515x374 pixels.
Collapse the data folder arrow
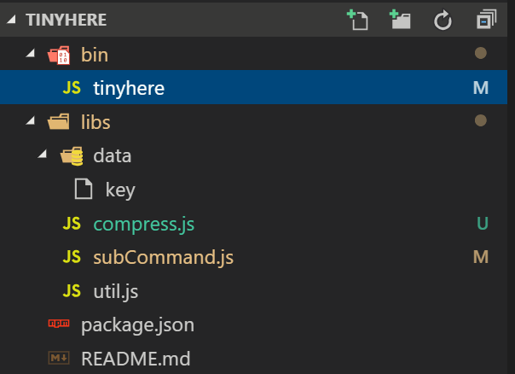[43, 155]
